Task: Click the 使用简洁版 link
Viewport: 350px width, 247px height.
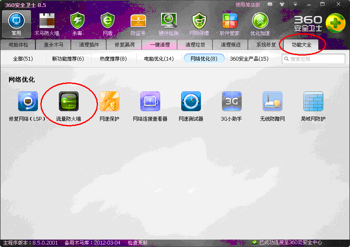Action: pyautogui.click(x=248, y=5)
